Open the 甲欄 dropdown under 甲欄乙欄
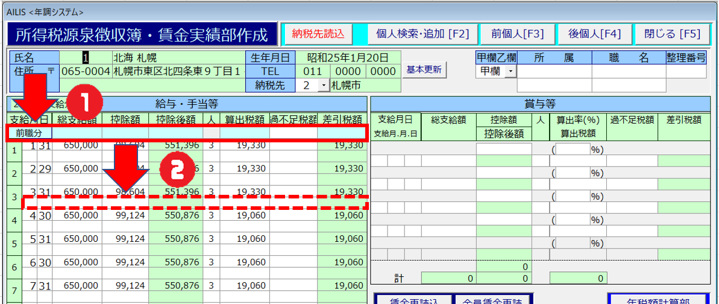Screen dimensions: 719x304 tap(510, 71)
